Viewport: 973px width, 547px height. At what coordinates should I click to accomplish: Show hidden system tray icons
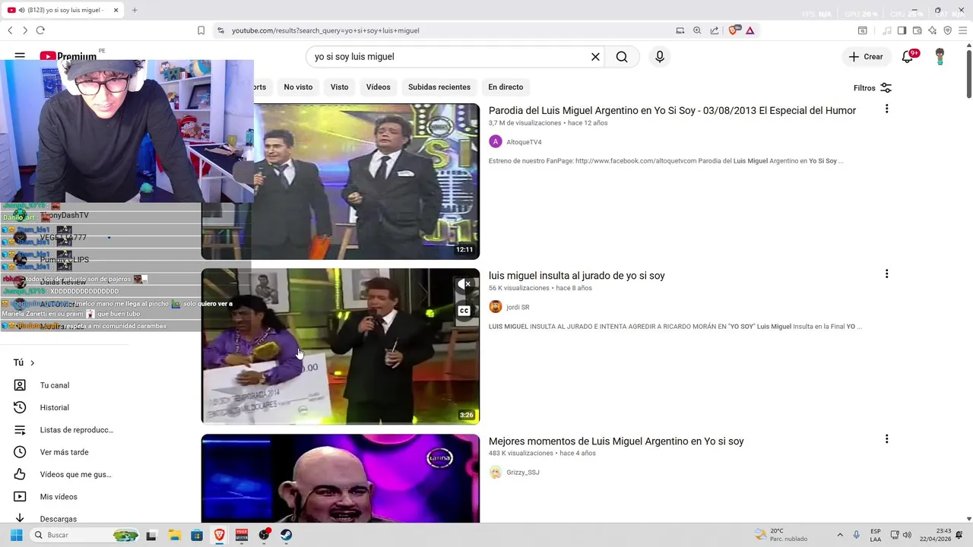click(x=840, y=535)
